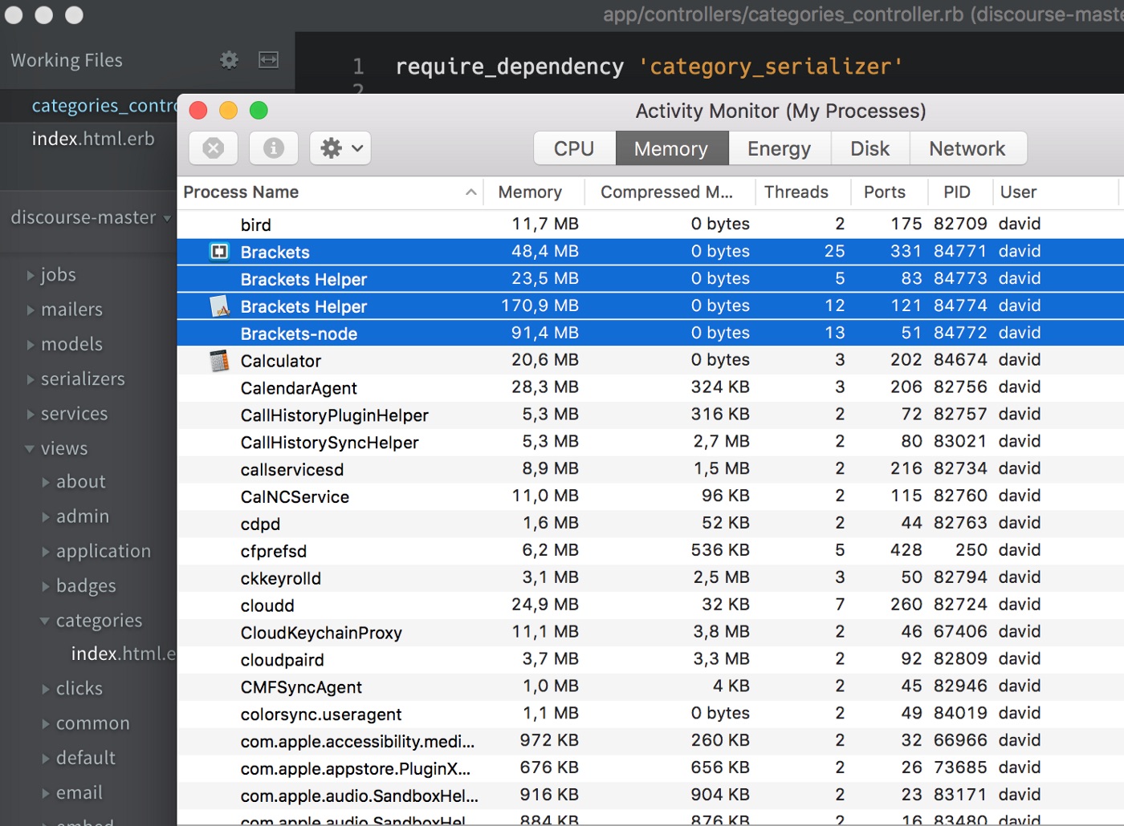Click the Calculator app icon in process list
The height and width of the screenshot is (826, 1124).
[x=219, y=361]
